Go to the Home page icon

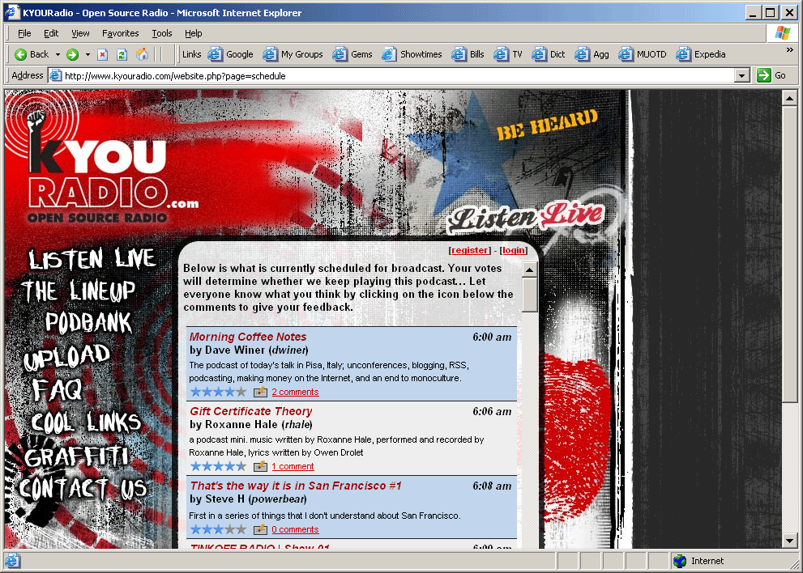click(143, 54)
